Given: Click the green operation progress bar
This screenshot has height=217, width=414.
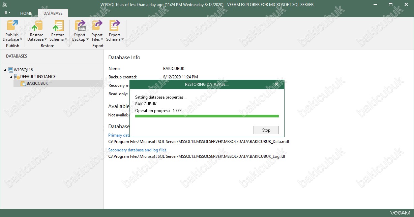Looking at the screenshot, I should tap(207, 116).
